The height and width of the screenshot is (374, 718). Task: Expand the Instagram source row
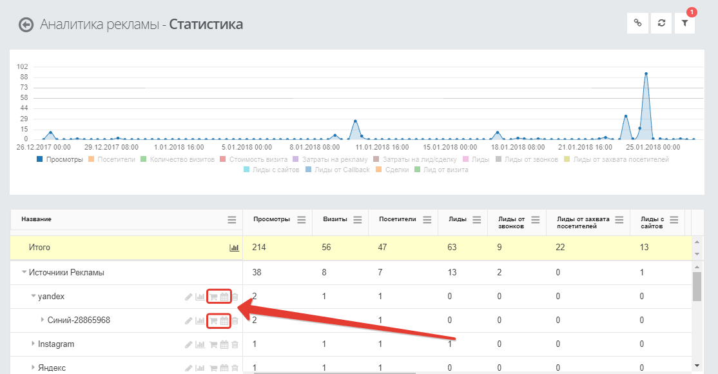coord(33,343)
